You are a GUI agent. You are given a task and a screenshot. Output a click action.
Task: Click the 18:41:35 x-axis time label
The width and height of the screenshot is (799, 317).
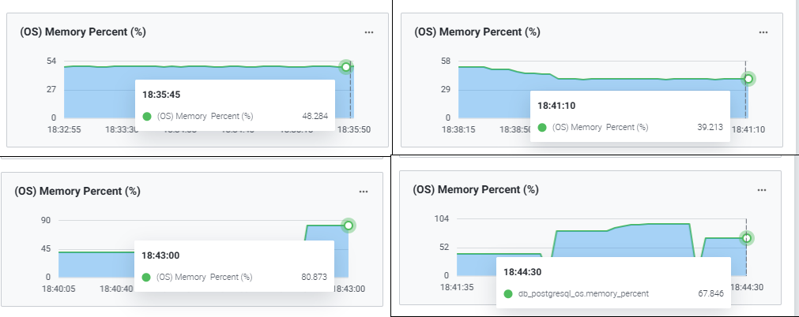(x=458, y=288)
